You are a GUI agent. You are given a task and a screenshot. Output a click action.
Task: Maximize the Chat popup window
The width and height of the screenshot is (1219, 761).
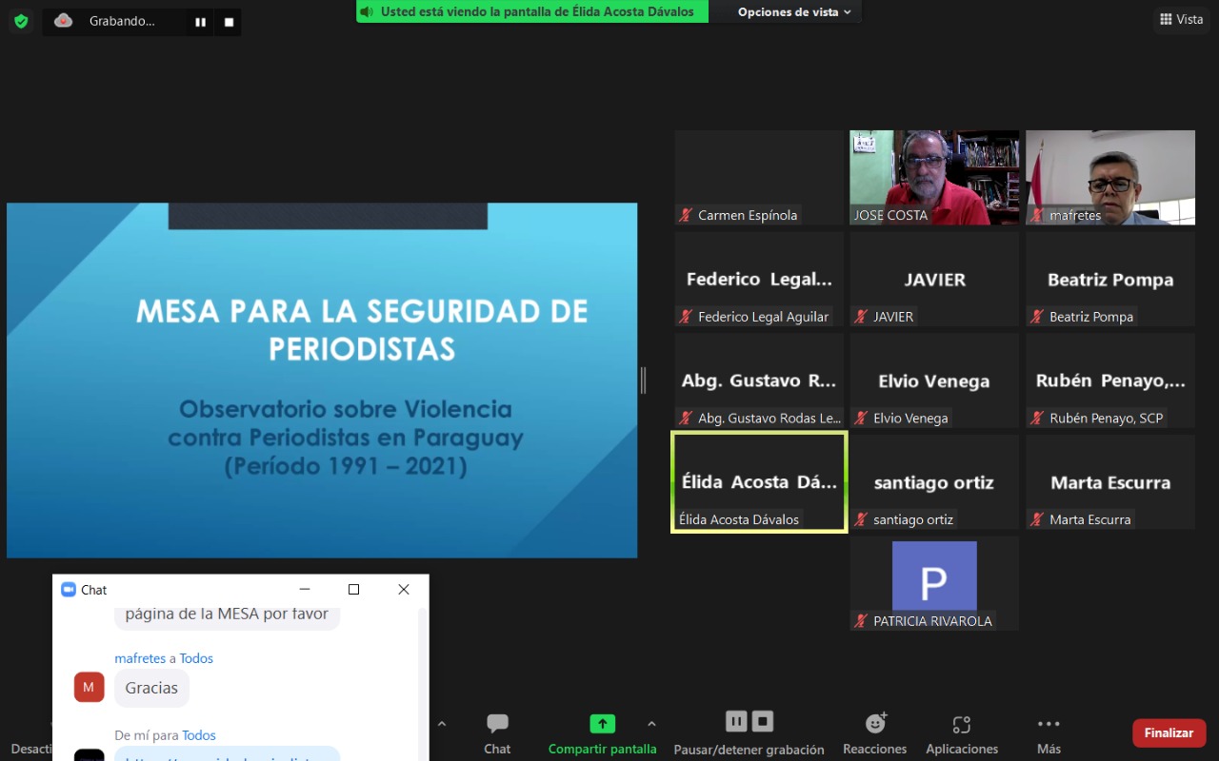pyautogui.click(x=353, y=590)
